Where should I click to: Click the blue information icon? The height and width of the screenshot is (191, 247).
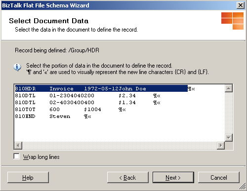17,67
